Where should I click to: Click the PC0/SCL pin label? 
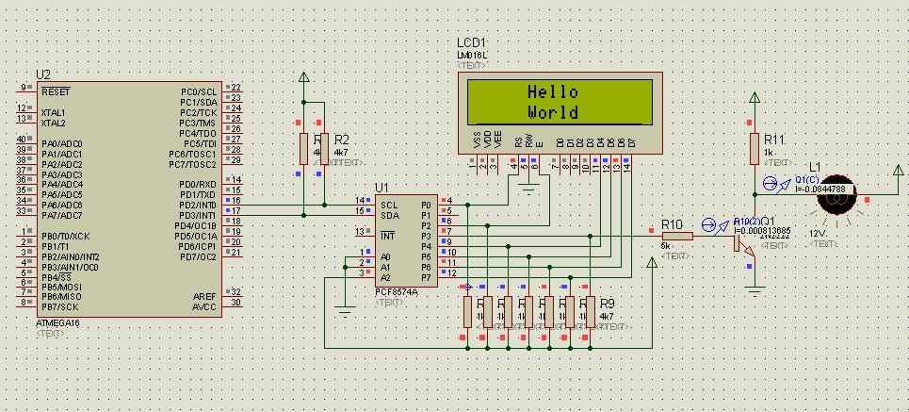coord(198,91)
